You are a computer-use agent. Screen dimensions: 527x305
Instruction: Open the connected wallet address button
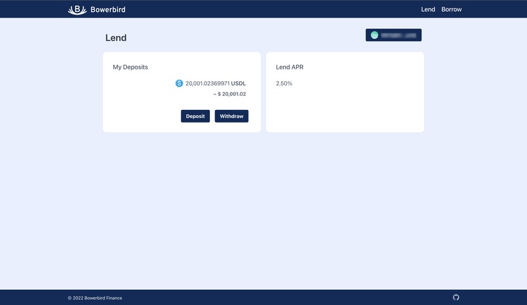[x=394, y=35]
